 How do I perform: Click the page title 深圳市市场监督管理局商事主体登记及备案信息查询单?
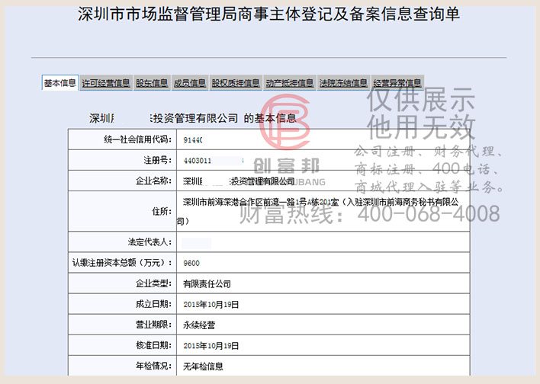[268, 14]
